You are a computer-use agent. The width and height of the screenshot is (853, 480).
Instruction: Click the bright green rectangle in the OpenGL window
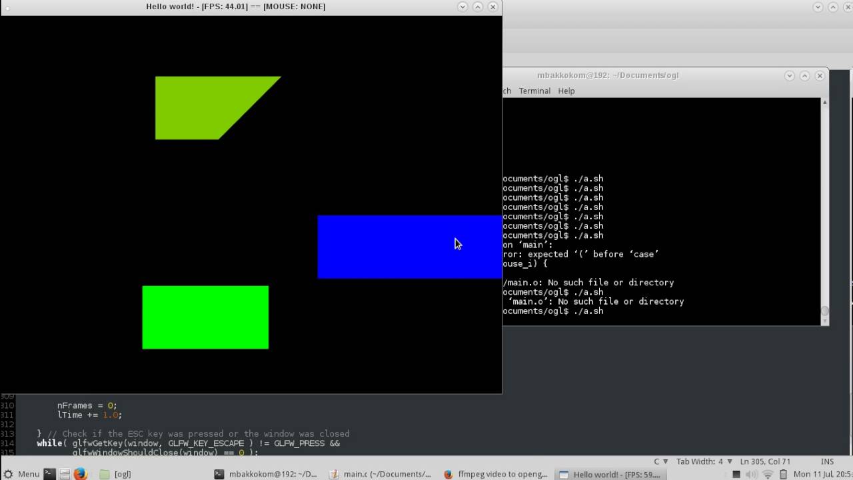pyautogui.click(x=205, y=317)
